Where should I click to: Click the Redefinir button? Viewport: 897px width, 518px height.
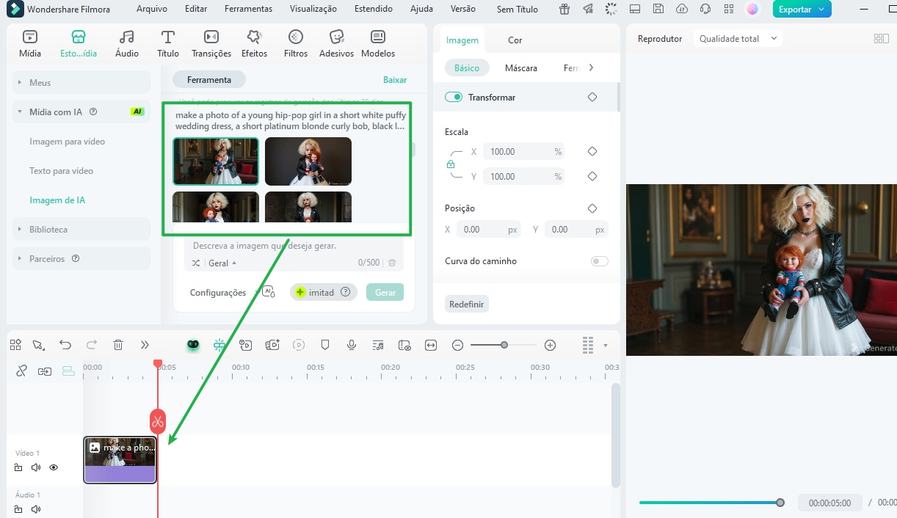(x=466, y=304)
